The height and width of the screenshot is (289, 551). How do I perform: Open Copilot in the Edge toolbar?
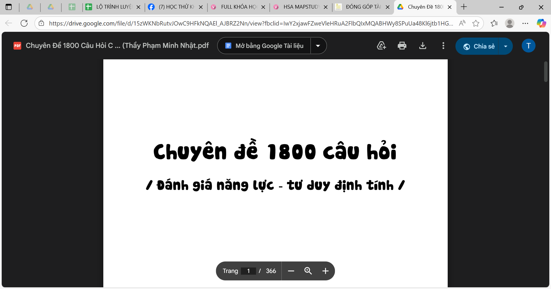coord(541,23)
